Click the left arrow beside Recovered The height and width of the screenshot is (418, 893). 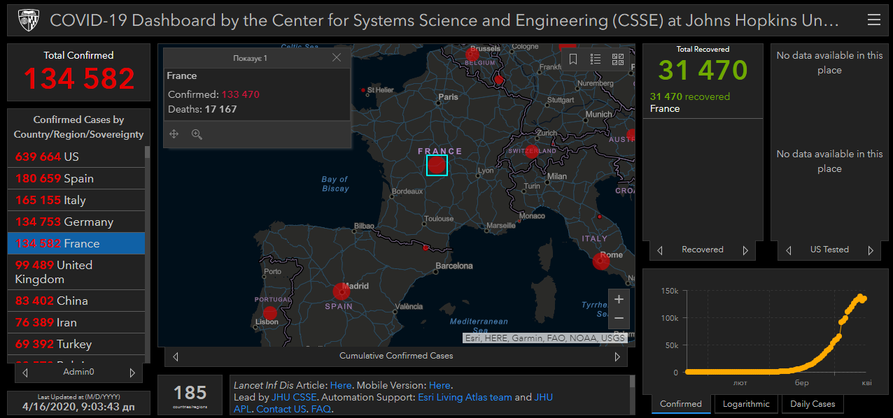(x=660, y=250)
